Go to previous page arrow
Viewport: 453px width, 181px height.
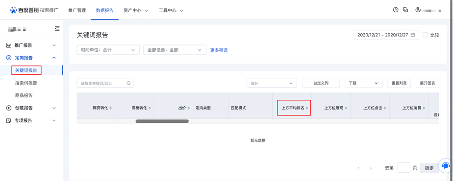click(358, 168)
